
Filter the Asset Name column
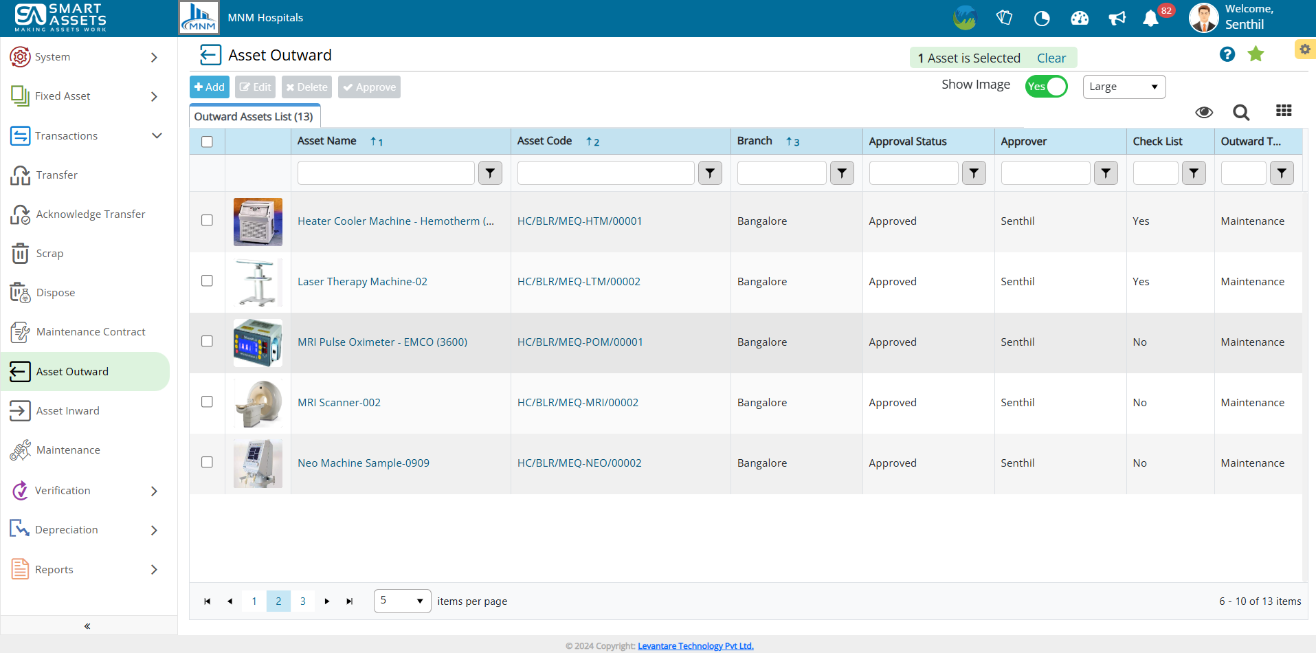(490, 173)
